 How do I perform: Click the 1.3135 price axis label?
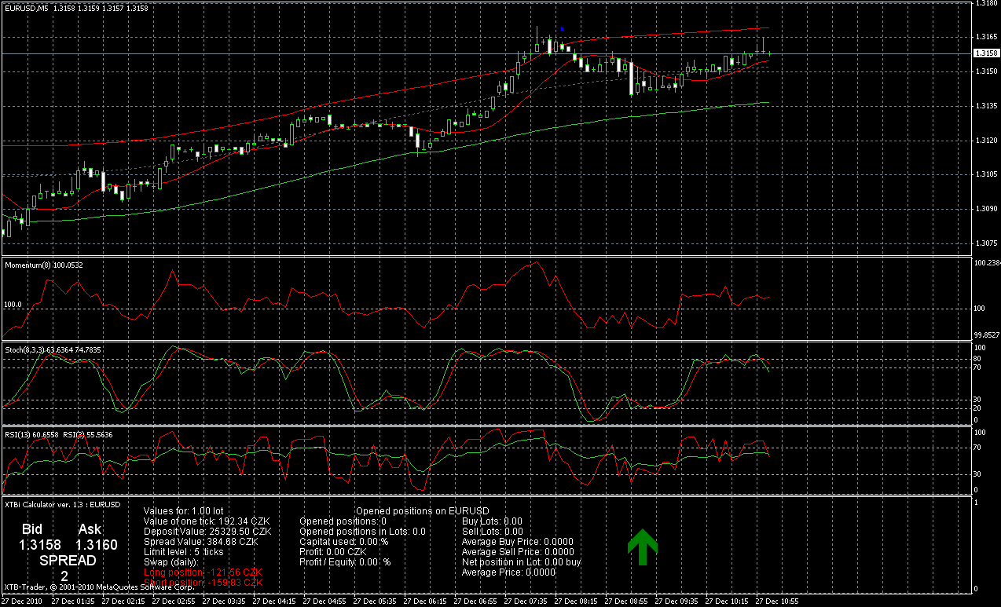point(986,106)
